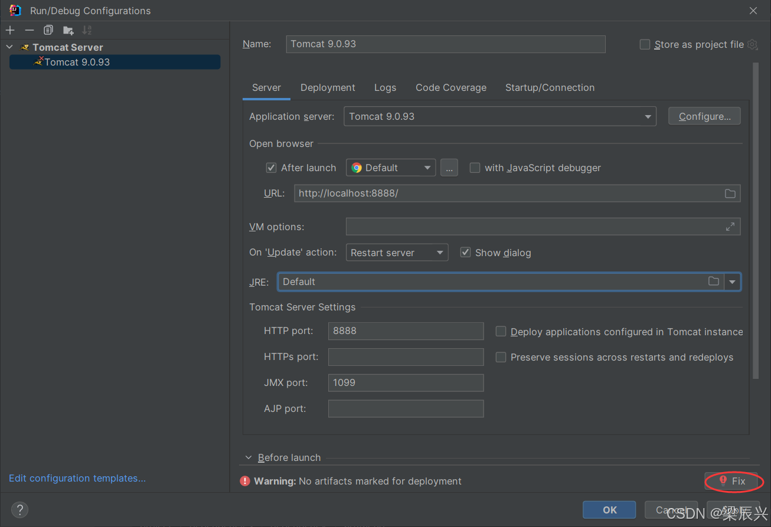Switch to the Server tab
771x527 pixels.
pyautogui.click(x=266, y=87)
